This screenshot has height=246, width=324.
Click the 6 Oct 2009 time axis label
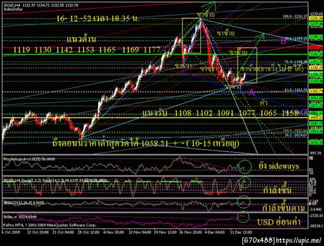(11, 232)
